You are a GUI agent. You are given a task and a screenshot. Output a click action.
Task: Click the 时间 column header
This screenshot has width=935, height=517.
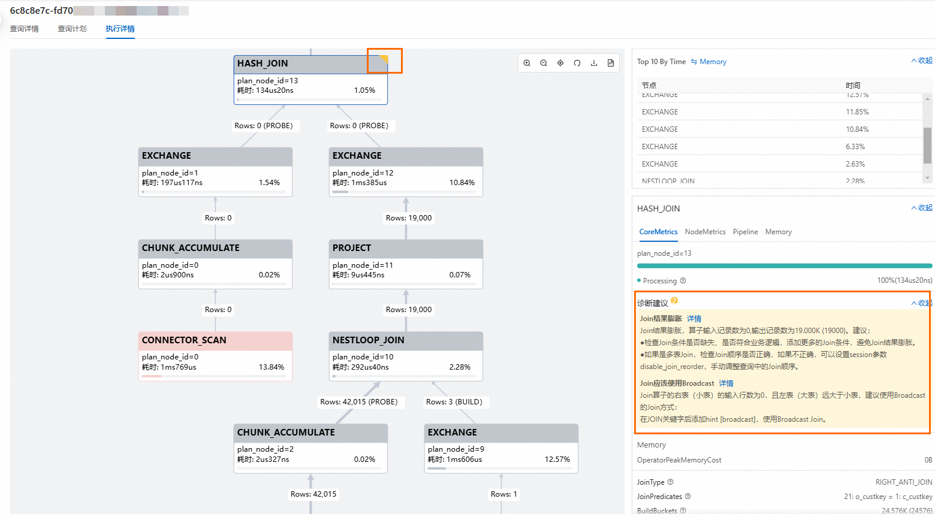[x=853, y=86]
